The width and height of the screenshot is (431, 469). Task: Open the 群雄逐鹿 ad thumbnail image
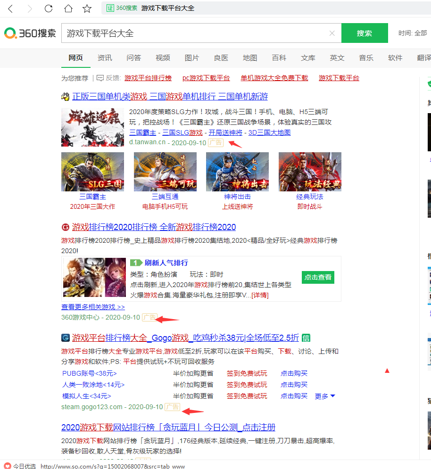pyautogui.click(x=92, y=127)
